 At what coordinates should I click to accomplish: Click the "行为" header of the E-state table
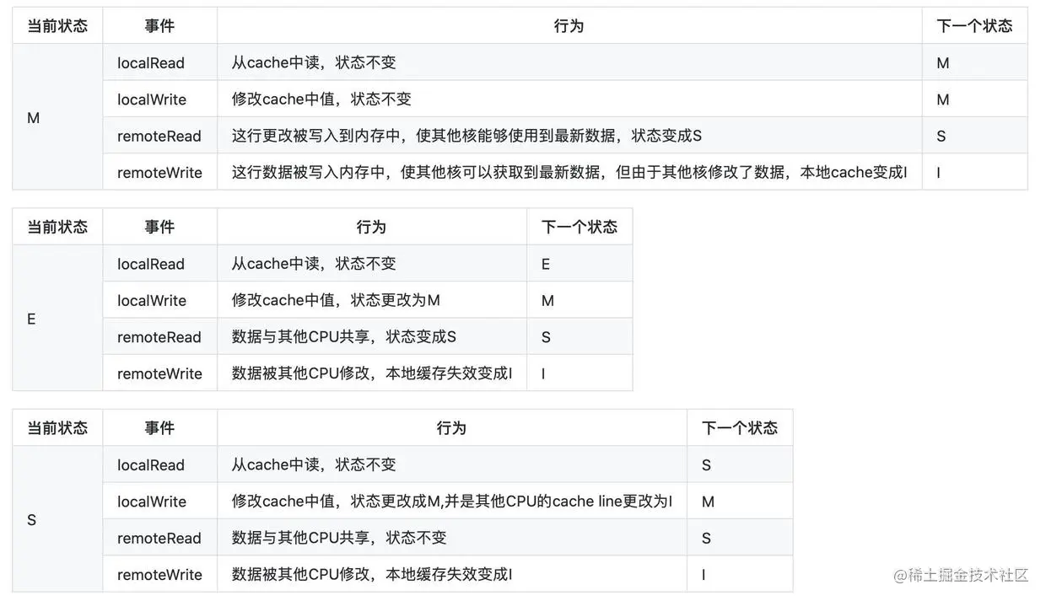tap(372, 227)
